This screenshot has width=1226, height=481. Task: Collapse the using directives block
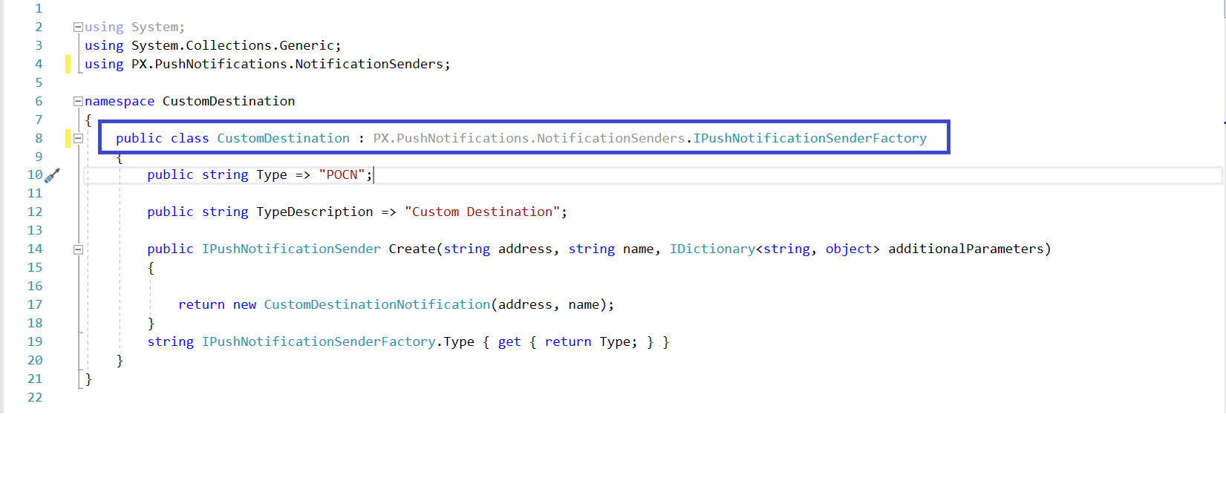point(77,27)
